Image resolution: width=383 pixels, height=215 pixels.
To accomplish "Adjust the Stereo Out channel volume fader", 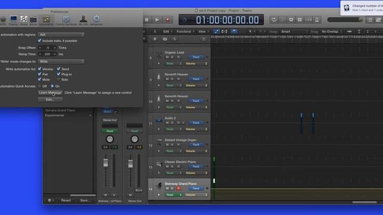I will 130,164.
